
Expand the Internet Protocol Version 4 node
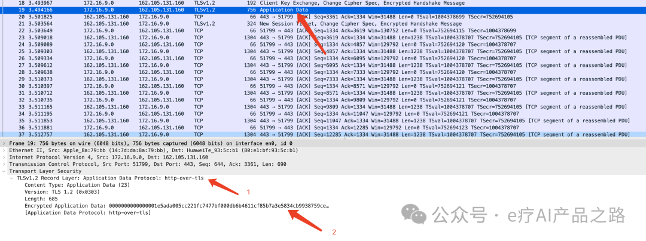pos(5,157)
